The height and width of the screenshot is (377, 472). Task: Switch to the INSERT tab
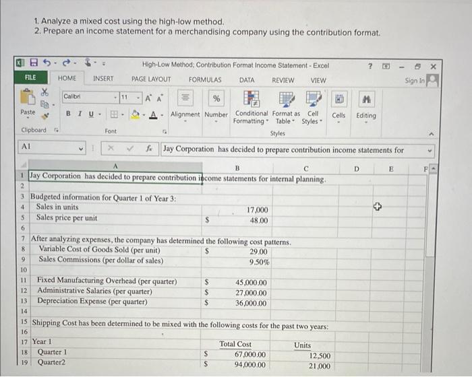[103, 79]
